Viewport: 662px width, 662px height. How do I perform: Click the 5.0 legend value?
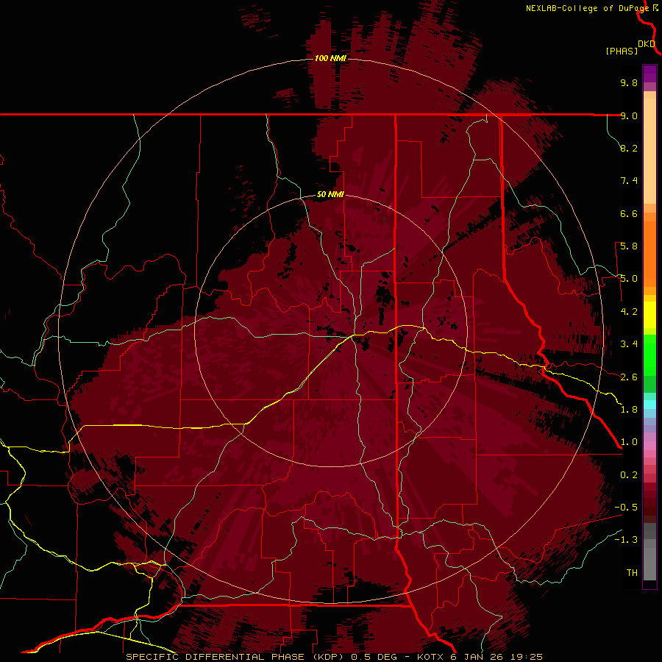pos(629,279)
